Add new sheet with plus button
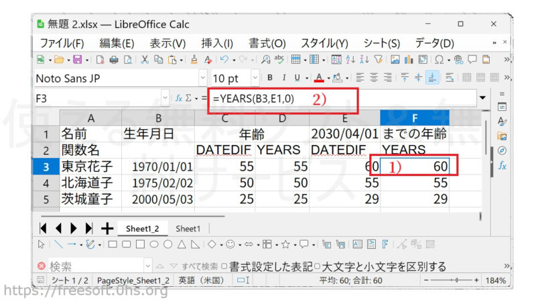536x301 pixels. (x=106, y=228)
